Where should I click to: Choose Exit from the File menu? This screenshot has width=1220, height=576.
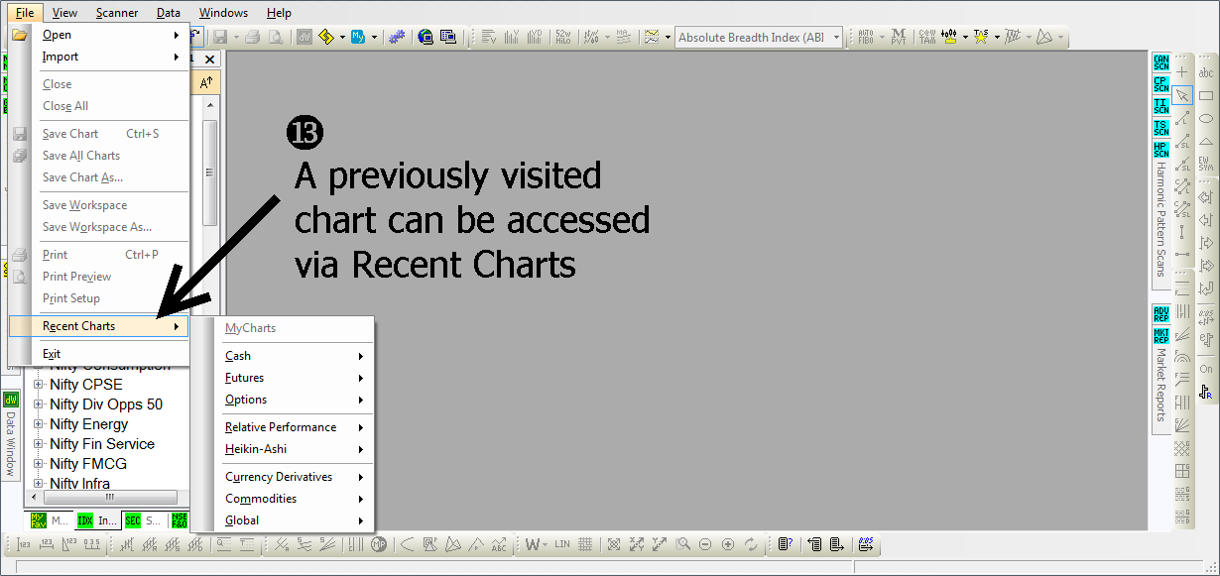click(x=98, y=354)
